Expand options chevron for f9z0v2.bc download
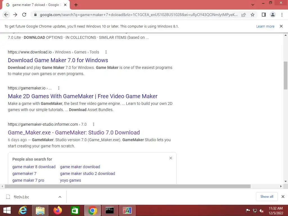Screen dimensions: 288x216 pos(60,197)
